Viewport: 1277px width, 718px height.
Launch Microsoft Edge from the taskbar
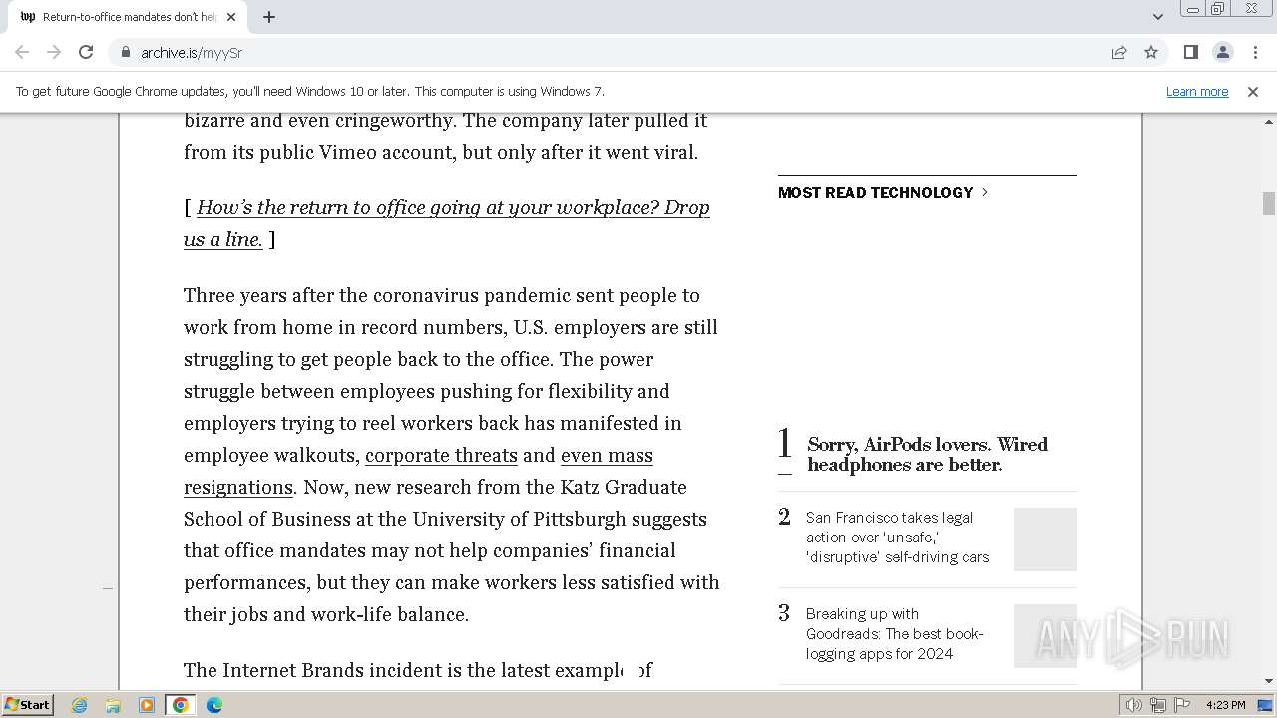pyautogui.click(x=213, y=705)
